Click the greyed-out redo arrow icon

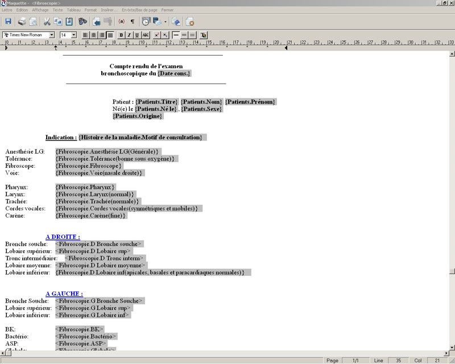click(x=107, y=21)
